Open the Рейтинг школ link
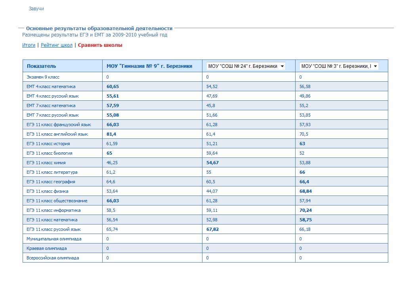Image resolution: width=416 pixels, height=282 pixels. click(57, 45)
